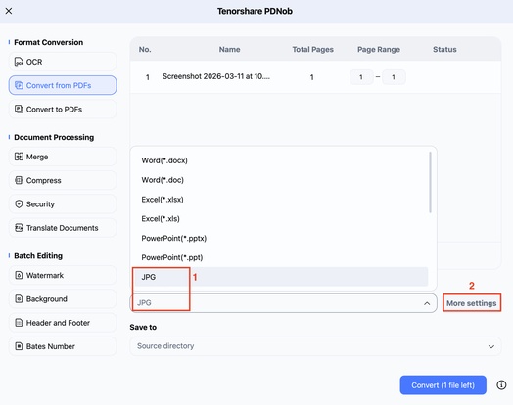Viewport: 513px width, 405px height.
Task: Click the JPG format combo box text
Action: pyautogui.click(x=144, y=303)
